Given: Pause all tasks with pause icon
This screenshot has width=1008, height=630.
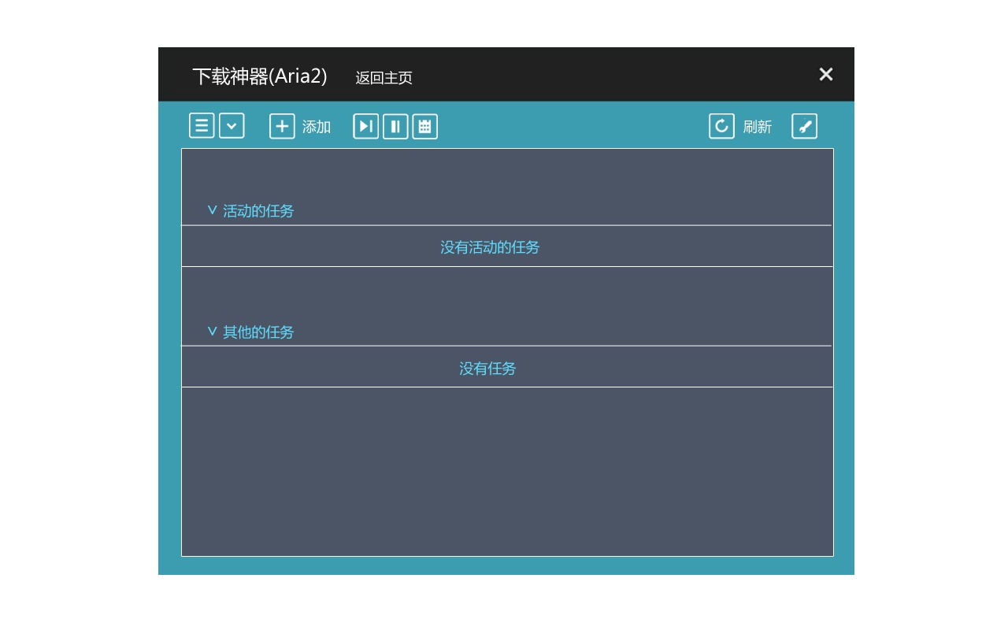Looking at the screenshot, I should [395, 126].
